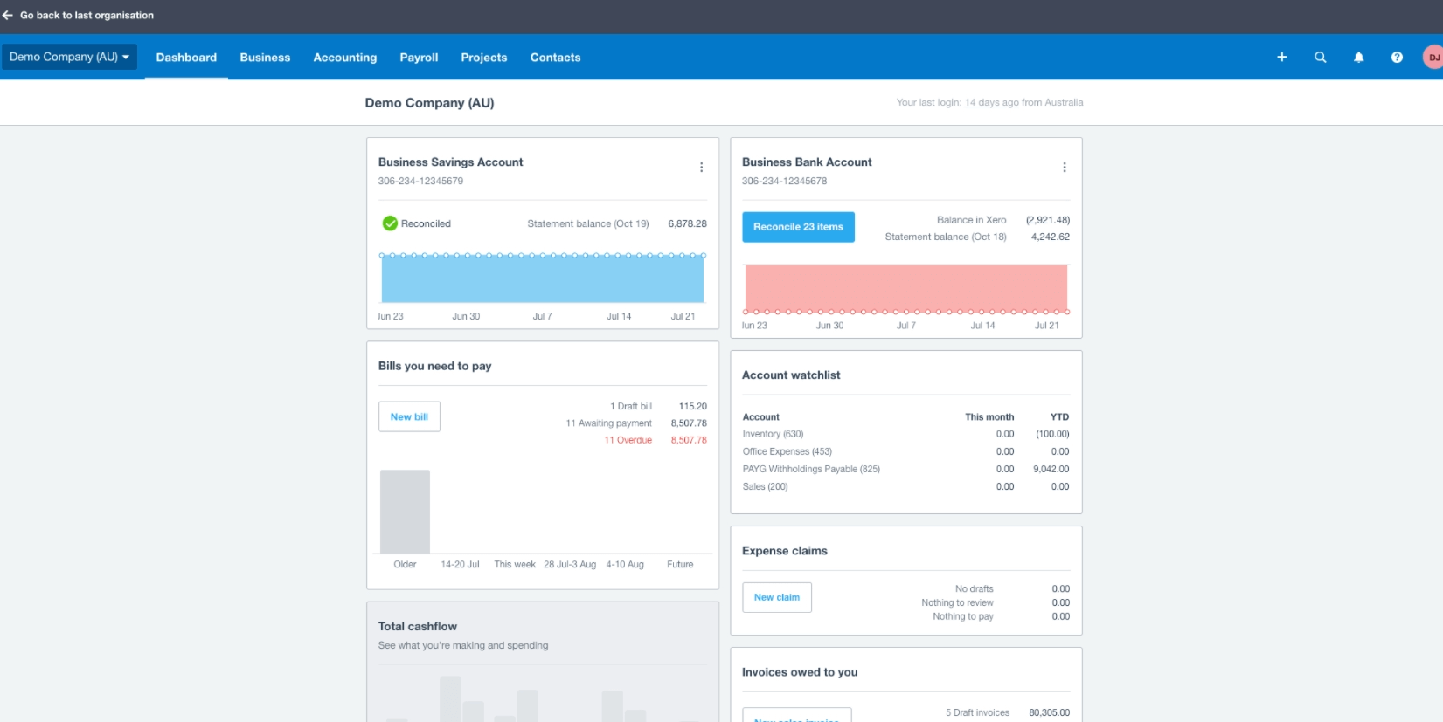Open the 1 Draft bill link
Image resolution: width=1443 pixels, height=722 pixels.
(631, 407)
